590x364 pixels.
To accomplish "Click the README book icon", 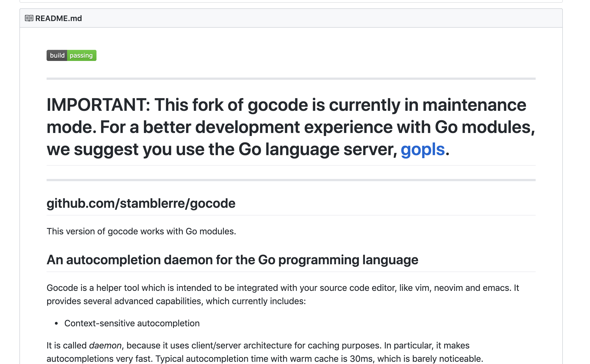I will [x=29, y=18].
